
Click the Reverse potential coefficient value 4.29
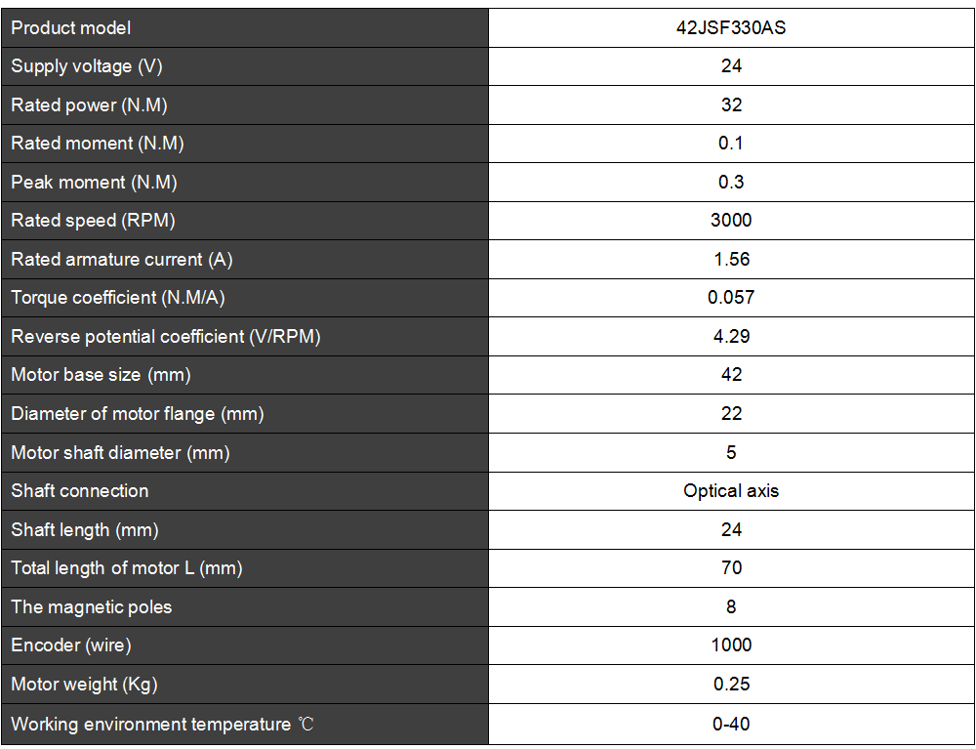pos(731,336)
